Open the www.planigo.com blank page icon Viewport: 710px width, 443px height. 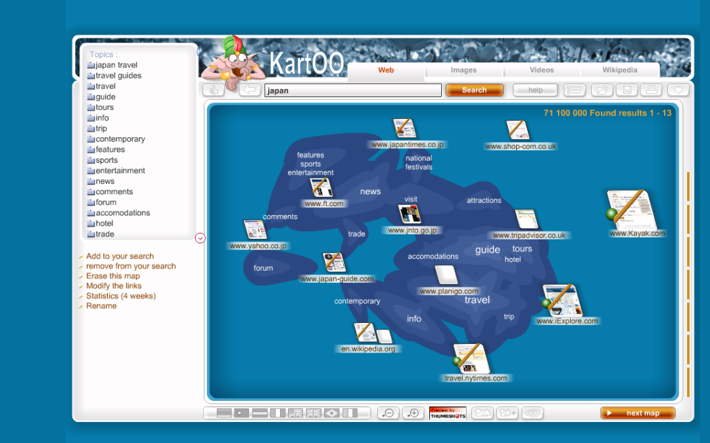446,275
